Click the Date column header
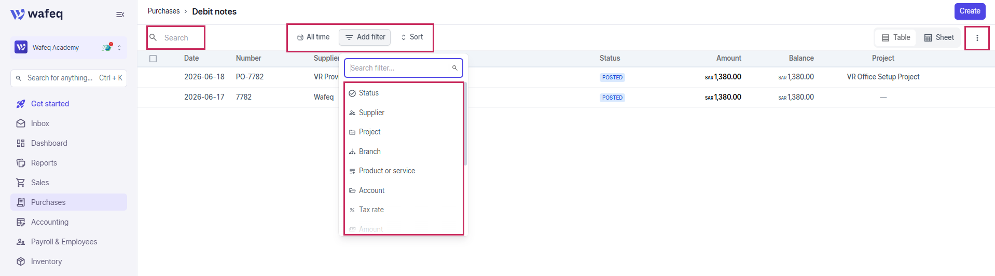 point(191,58)
